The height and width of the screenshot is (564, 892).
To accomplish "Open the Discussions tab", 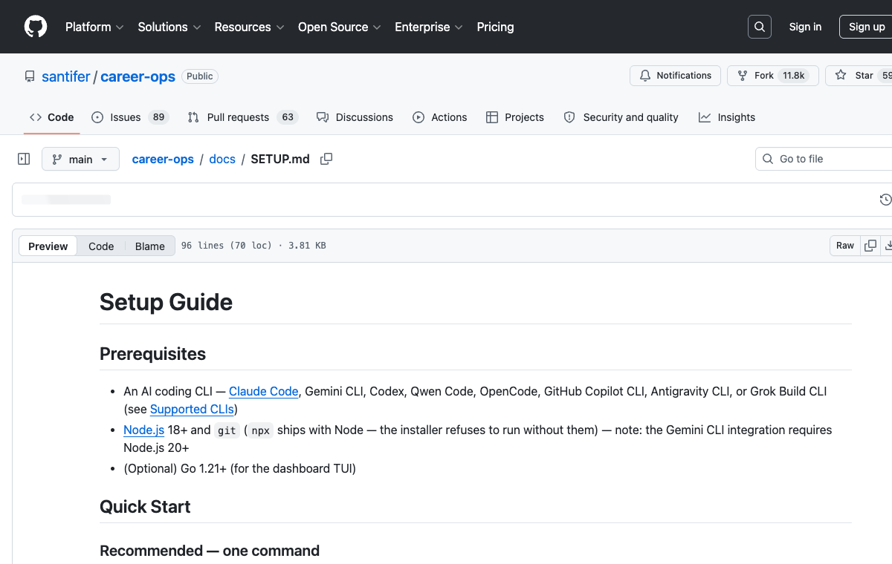I will [355, 117].
